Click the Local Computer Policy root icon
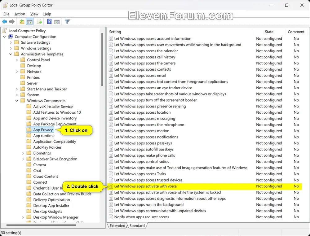This screenshot has width=310, height=236. click(x=4, y=31)
